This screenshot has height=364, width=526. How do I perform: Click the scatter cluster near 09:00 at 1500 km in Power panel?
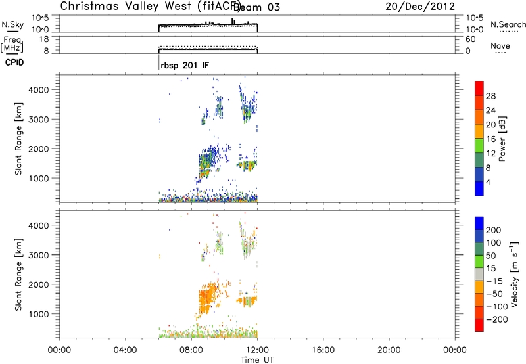(207, 162)
